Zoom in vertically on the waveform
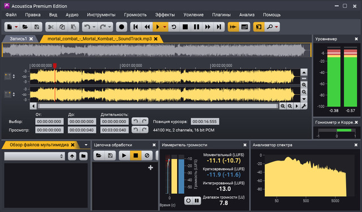 click(x=304, y=85)
